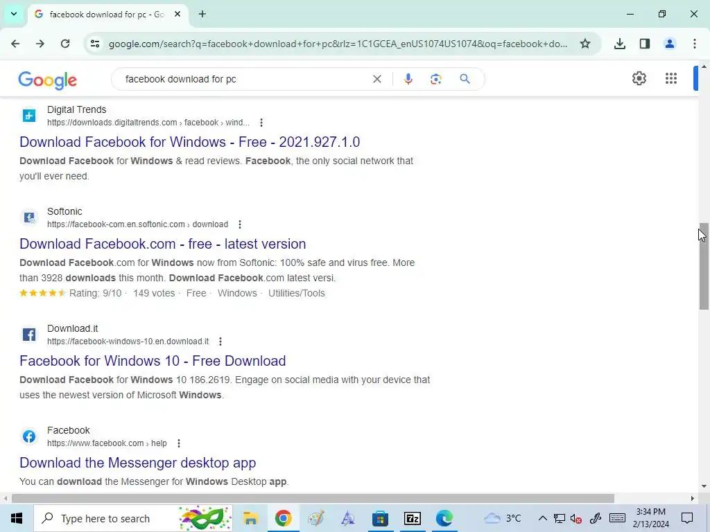This screenshot has height=532, width=710.
Task: Click the scroll right arrow
Action: 693,499
